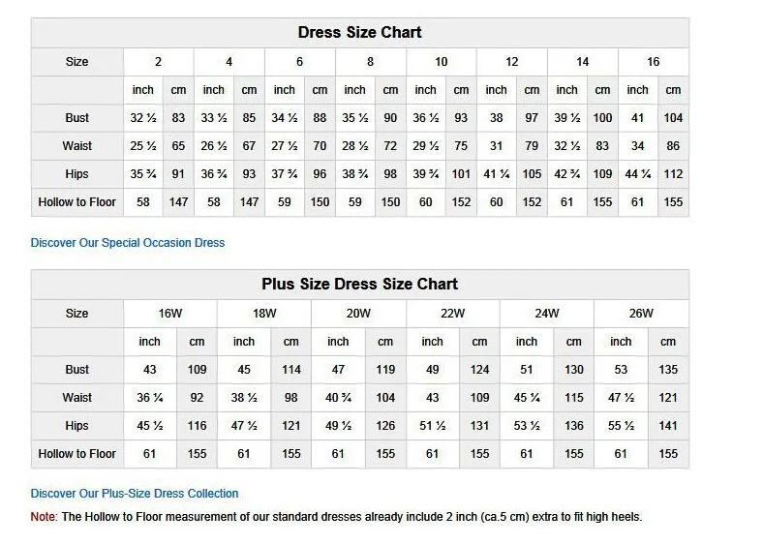Select the 20W column header
763x545 pixels.
[x=358, y=314]
